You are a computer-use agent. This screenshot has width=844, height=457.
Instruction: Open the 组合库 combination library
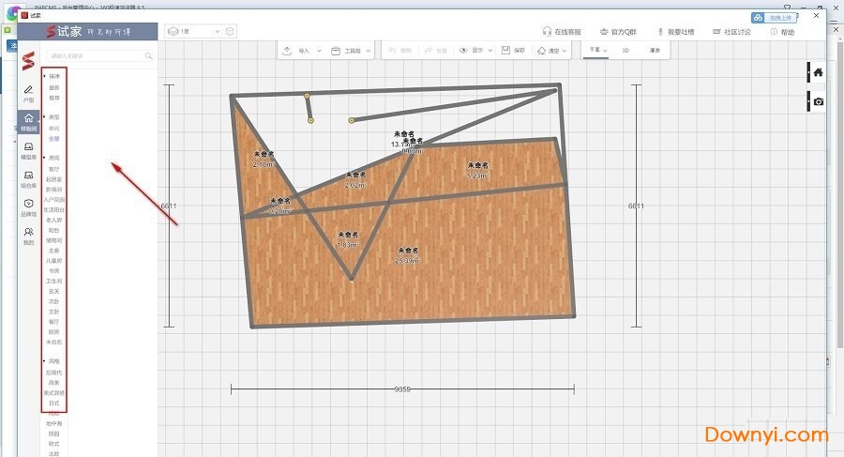(29, 178)
